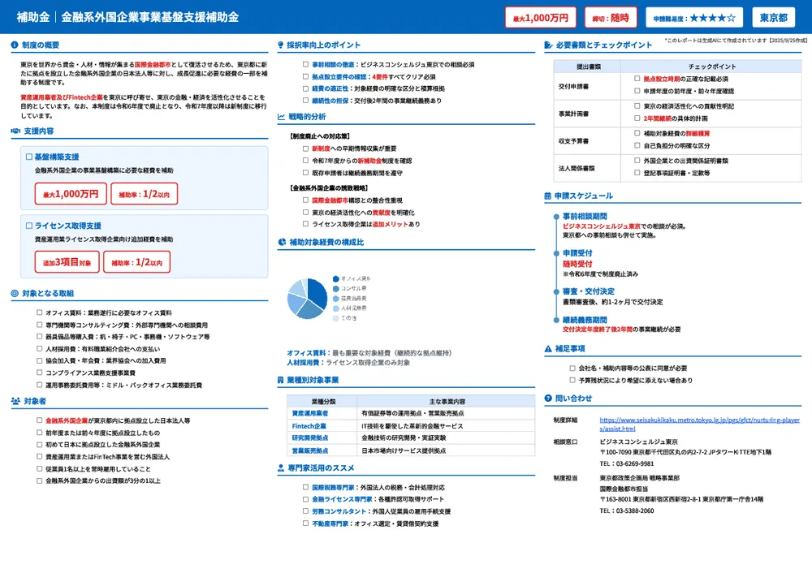Select the lightbulb icon of 採択率向上のポイント

(280, 44)
